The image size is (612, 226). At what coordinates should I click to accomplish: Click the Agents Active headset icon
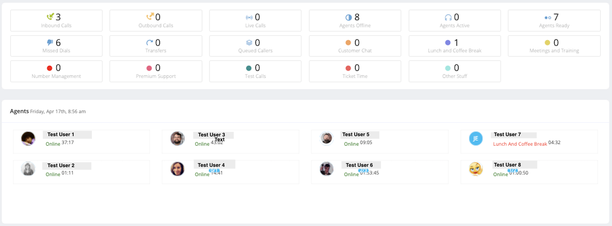point(448,17)
